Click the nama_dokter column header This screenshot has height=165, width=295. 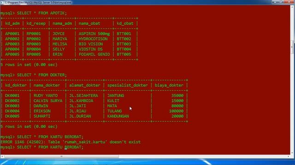[x=47, y=85]
